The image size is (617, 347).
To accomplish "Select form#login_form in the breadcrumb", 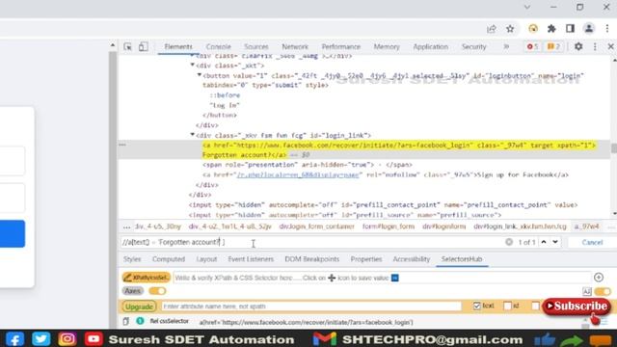I will click(388, 227).
